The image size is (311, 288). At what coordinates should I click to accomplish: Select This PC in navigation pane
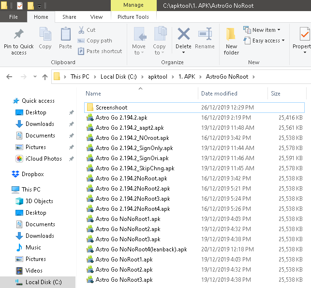[31, 190]
